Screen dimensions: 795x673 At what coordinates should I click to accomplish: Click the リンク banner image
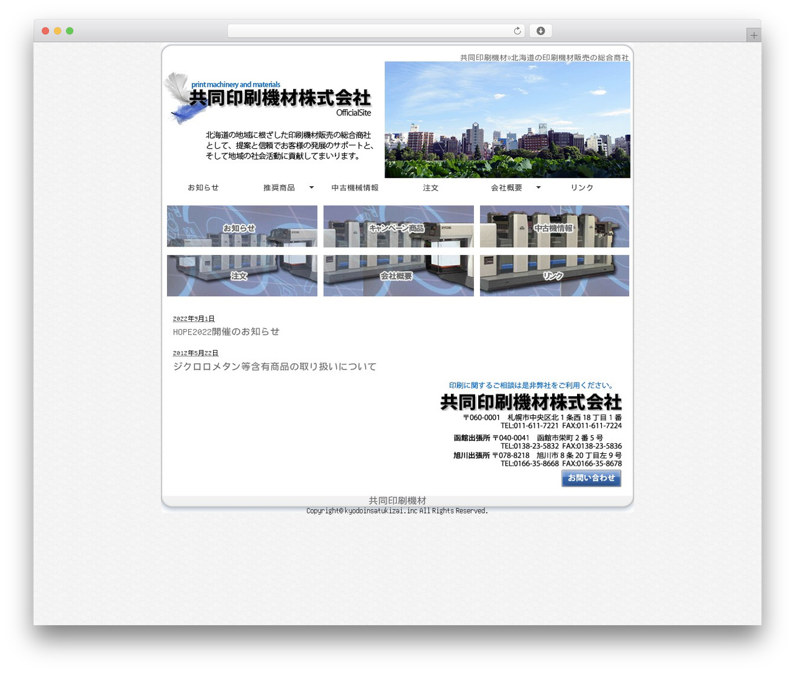[555, 276]
